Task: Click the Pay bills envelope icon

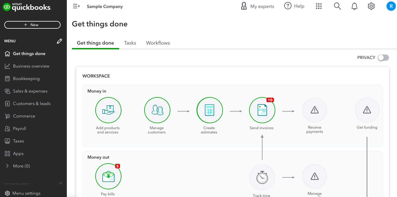Action: click(x=108, y=177)
